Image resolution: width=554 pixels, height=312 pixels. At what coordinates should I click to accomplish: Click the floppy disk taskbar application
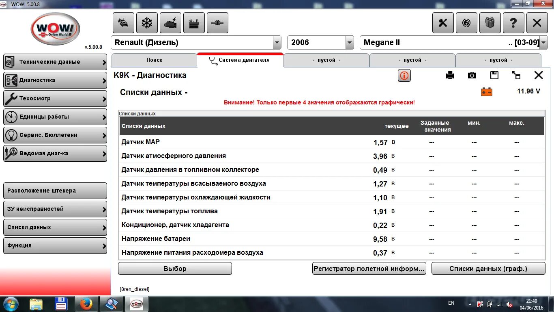coord(61,304)
